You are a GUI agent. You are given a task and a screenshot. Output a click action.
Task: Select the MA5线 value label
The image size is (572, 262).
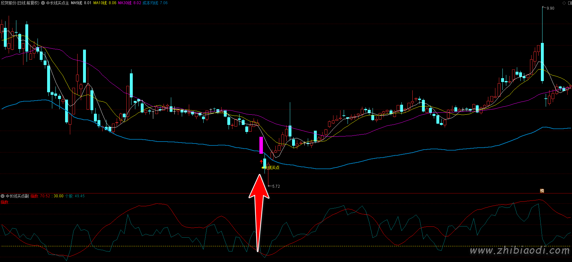81,3
